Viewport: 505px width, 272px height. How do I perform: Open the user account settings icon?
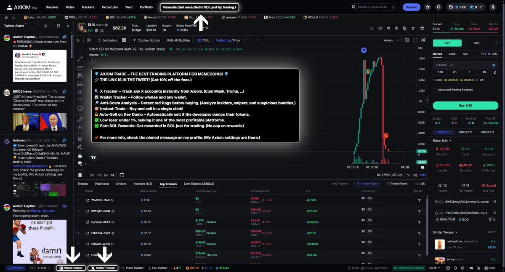[x=493, y=7]
